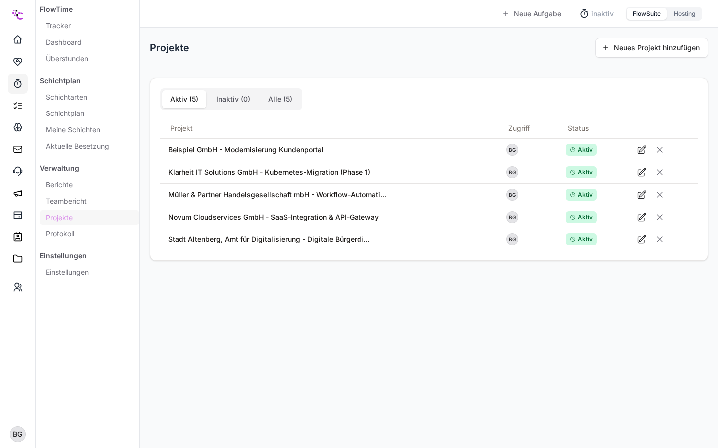The height and width of the screenshot is (448, 718).
Task: Show the Aktiv (5) projects tab
Action: pyautogui.click(x=184, y=99)
